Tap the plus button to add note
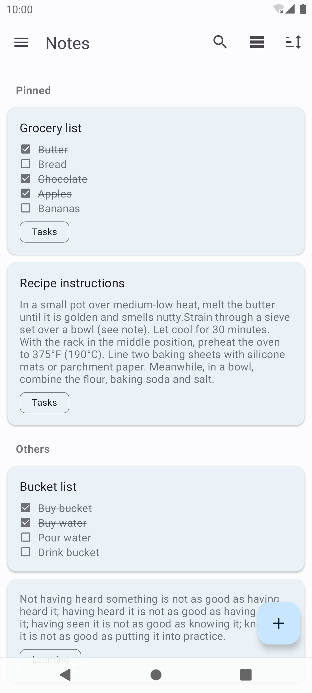This screenshot has width=312, height=693. 278,623
